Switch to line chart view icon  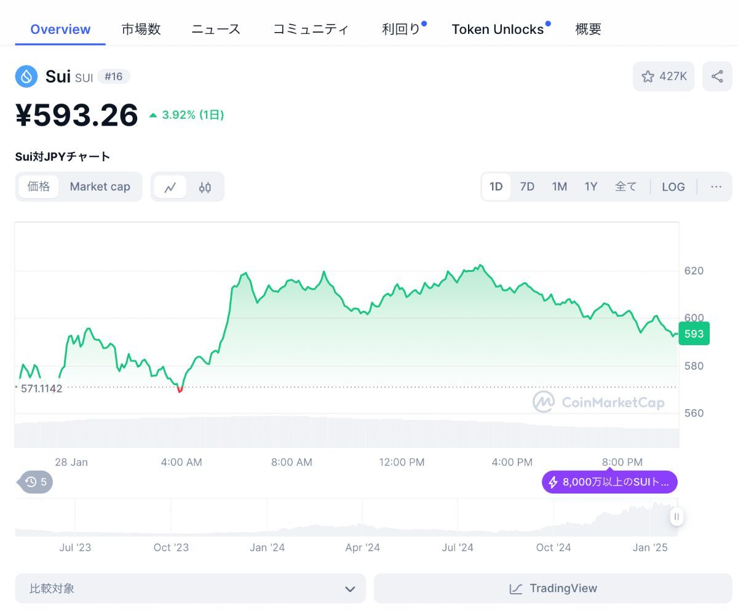click(x=170, y=187)
